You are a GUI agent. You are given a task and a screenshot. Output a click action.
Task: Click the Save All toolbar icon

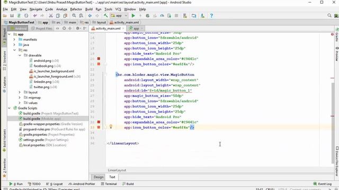click(x=12, y=16)
